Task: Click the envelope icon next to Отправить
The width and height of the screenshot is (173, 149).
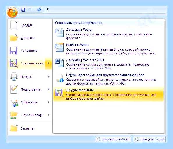Action: click(x=14, y=103)
